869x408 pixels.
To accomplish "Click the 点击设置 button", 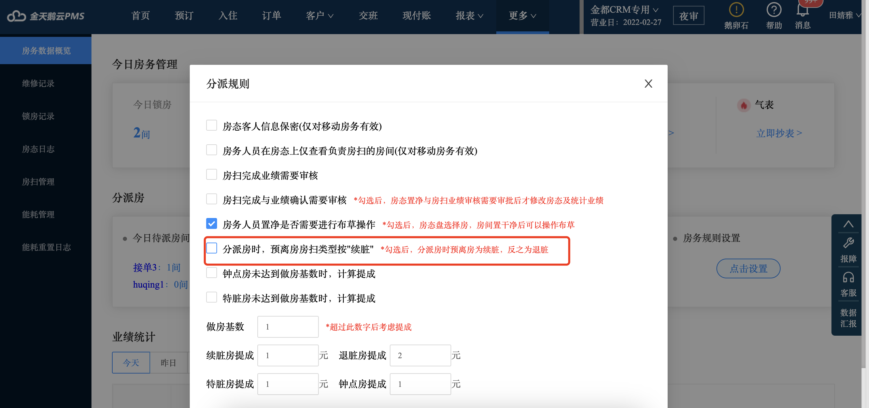I will point(748,268).
